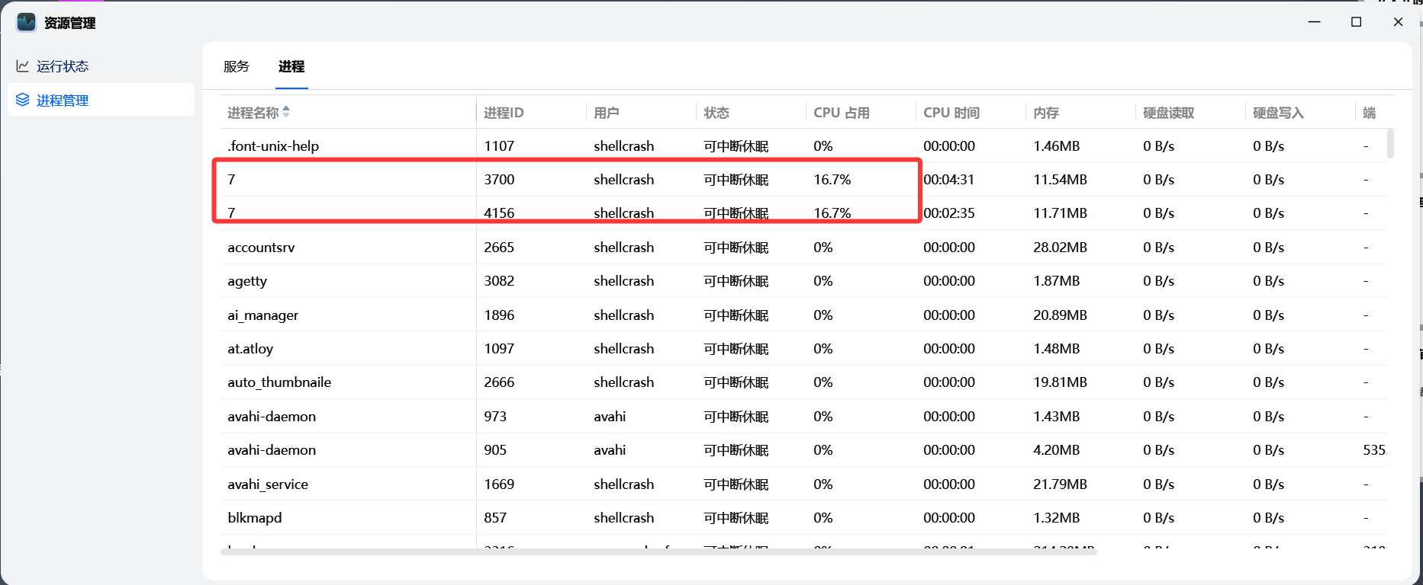Click the accountsrv process name
1423x585 pixels.
point(261,248)
